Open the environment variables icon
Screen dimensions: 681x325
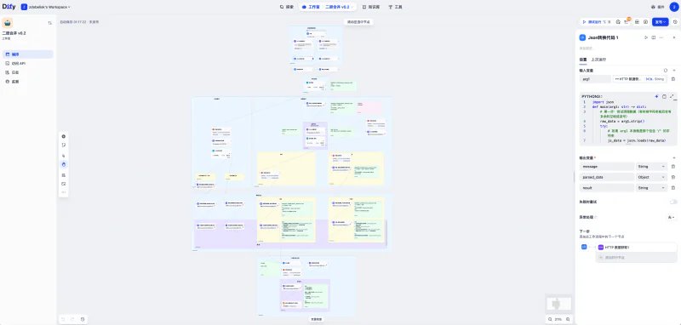point(637,22)
